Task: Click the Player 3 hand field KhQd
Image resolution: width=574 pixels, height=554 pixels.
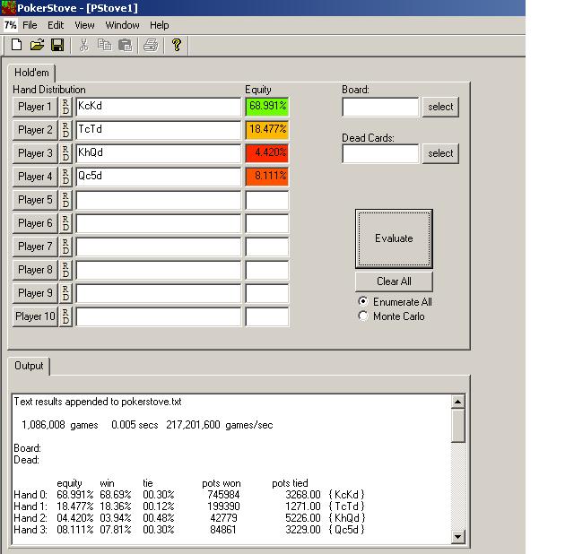Action: click(158, 153)
